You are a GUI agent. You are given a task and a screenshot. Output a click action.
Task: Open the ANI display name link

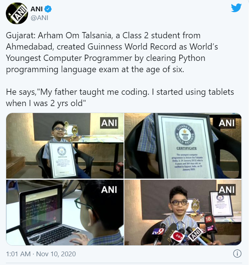click(36, 9)
